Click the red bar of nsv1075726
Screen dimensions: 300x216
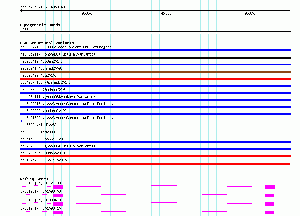coord(155,164)
